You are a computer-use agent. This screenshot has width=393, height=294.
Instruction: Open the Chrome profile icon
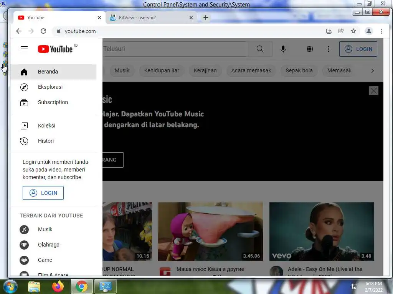tap(369, 31)
